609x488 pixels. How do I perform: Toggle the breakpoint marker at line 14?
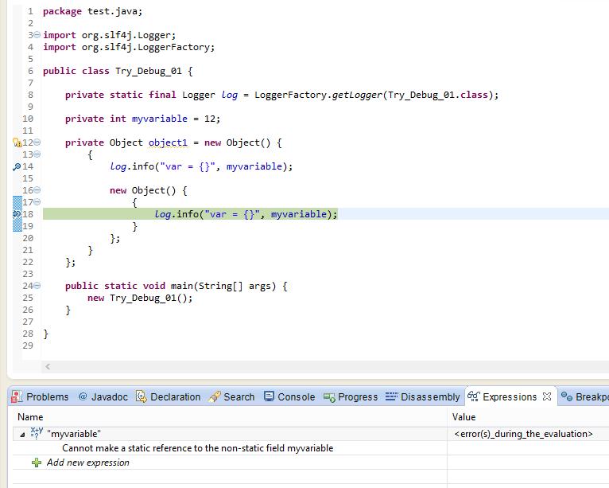pyautogui.click(x=17, y=167)
